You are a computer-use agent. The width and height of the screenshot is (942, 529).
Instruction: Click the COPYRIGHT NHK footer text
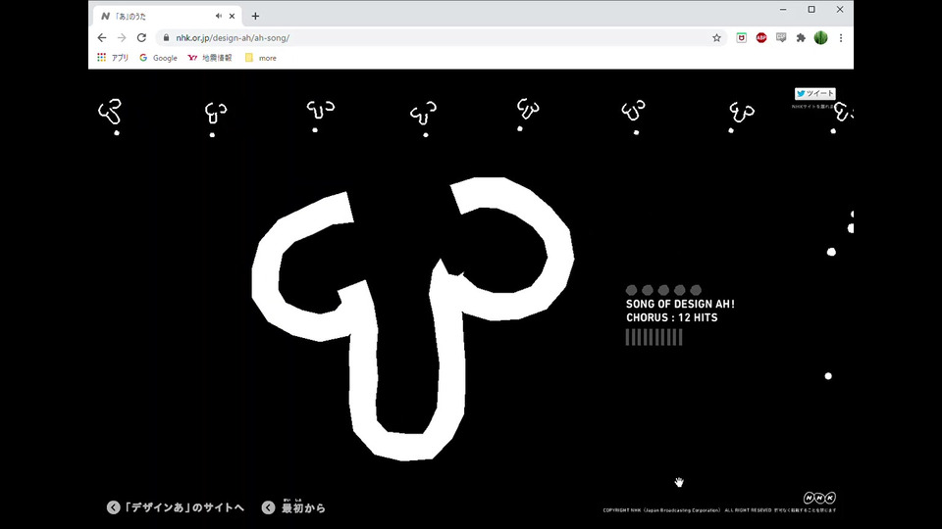tap(719, 510)
